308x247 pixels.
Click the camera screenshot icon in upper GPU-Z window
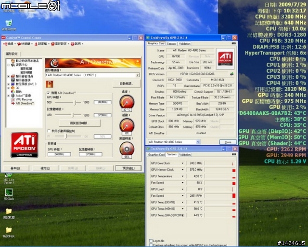[233, 43]
